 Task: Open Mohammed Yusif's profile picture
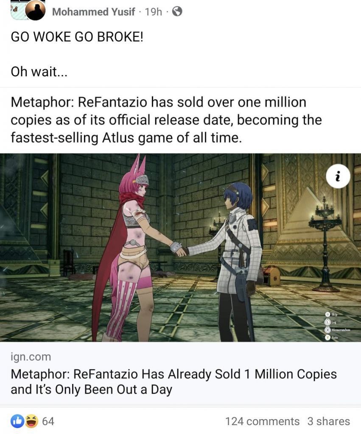[x=36, y=11]
